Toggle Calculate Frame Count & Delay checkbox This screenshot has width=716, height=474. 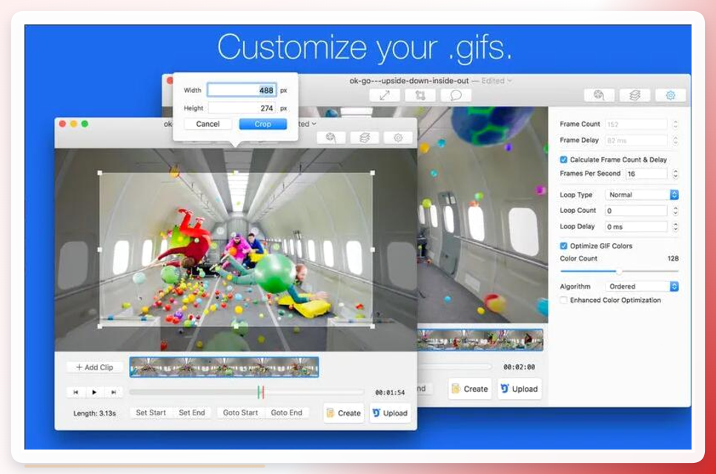563,159
